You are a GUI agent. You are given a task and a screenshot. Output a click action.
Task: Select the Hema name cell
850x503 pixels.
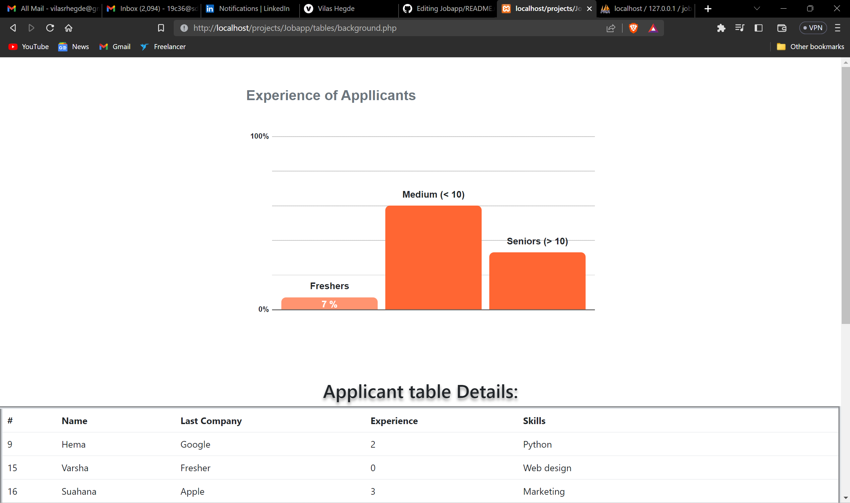[73, 444]
